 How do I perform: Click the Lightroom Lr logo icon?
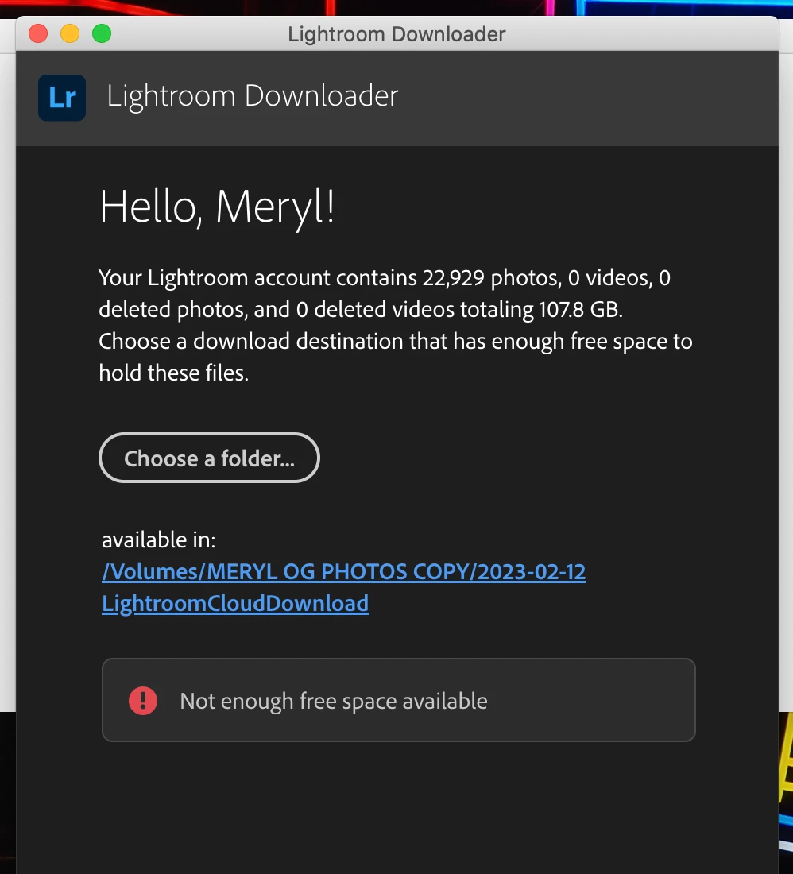point(62,98)
